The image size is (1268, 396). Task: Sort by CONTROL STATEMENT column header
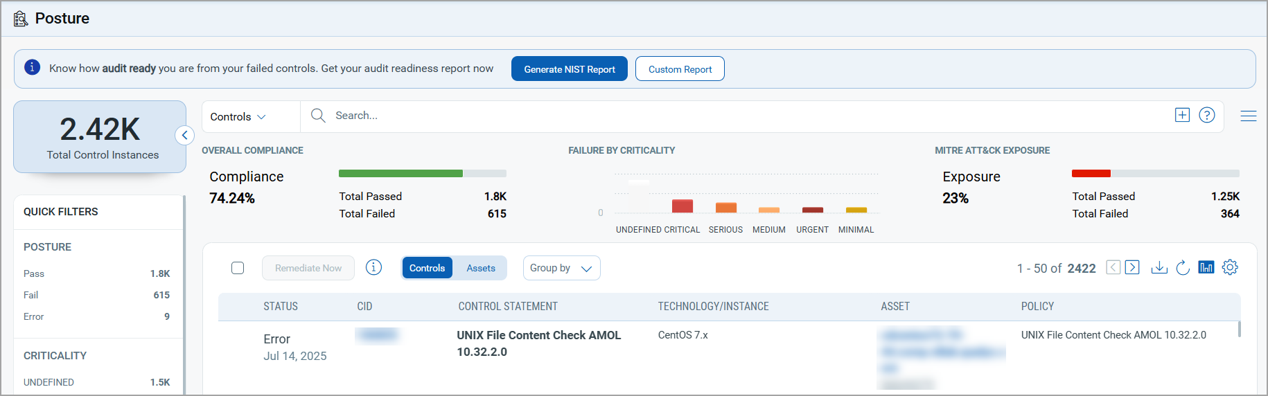508,306
